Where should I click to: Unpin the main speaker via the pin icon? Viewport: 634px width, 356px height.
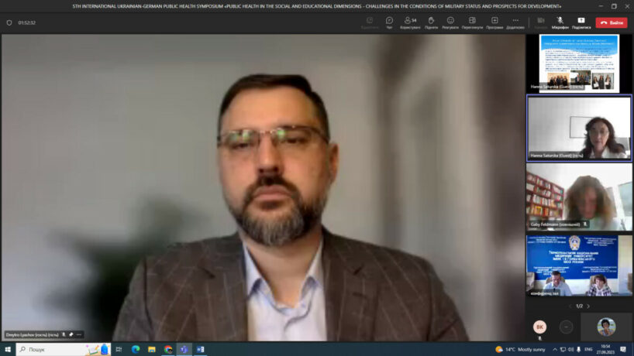click(x=71, y=334)
